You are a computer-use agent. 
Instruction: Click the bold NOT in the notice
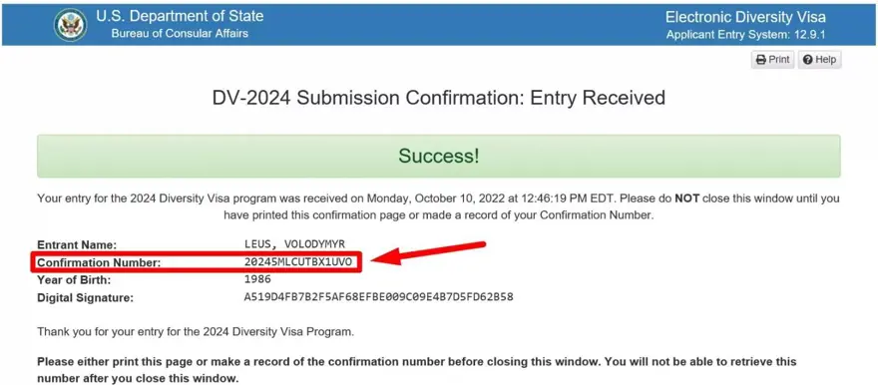pyautogui.click(x=687, y=198)
